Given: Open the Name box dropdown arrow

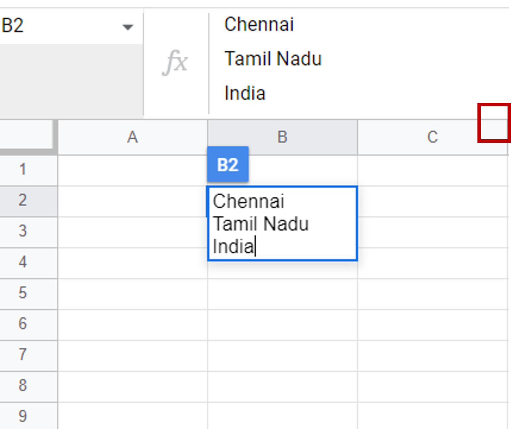Looking at the screenshot, I should (128, 27).
